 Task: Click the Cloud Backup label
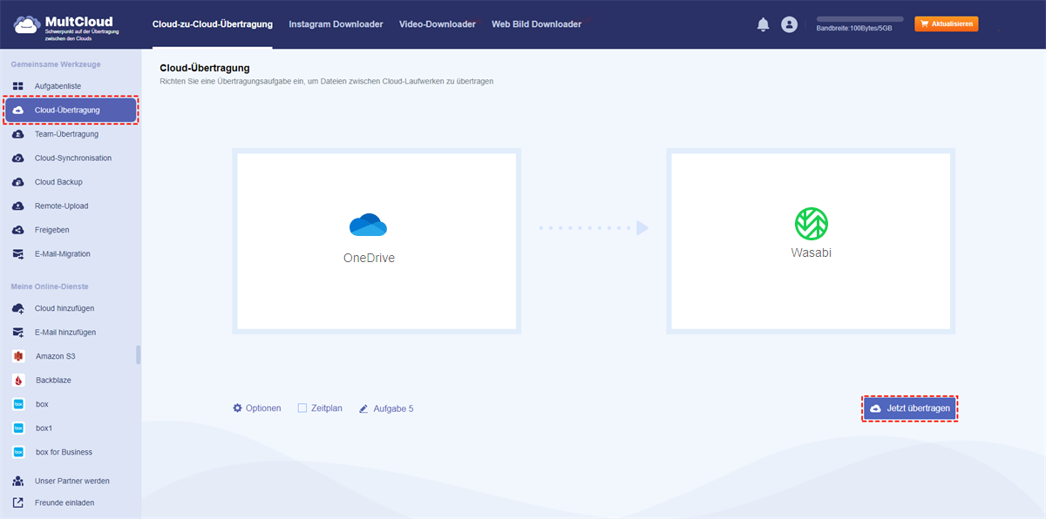point(58,182)
